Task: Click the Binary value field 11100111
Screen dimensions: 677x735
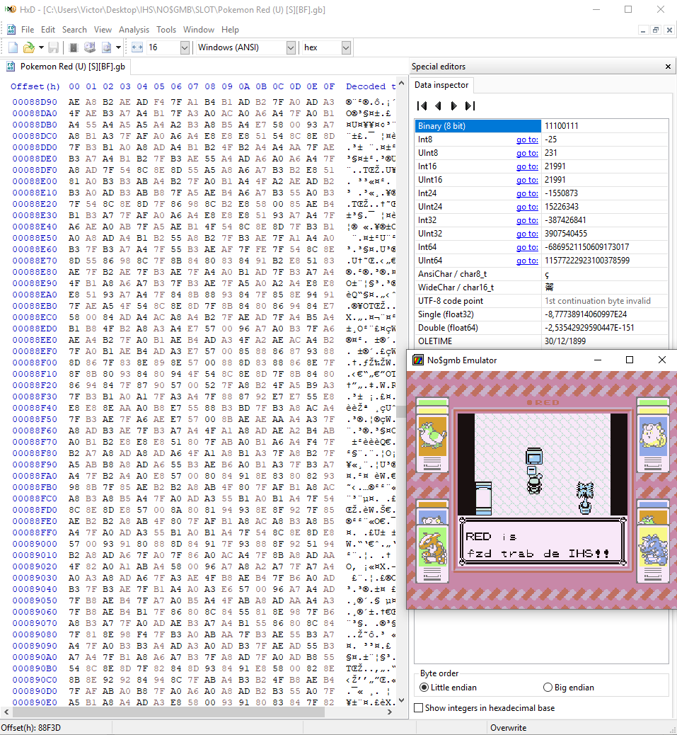Action: [604, 125]
